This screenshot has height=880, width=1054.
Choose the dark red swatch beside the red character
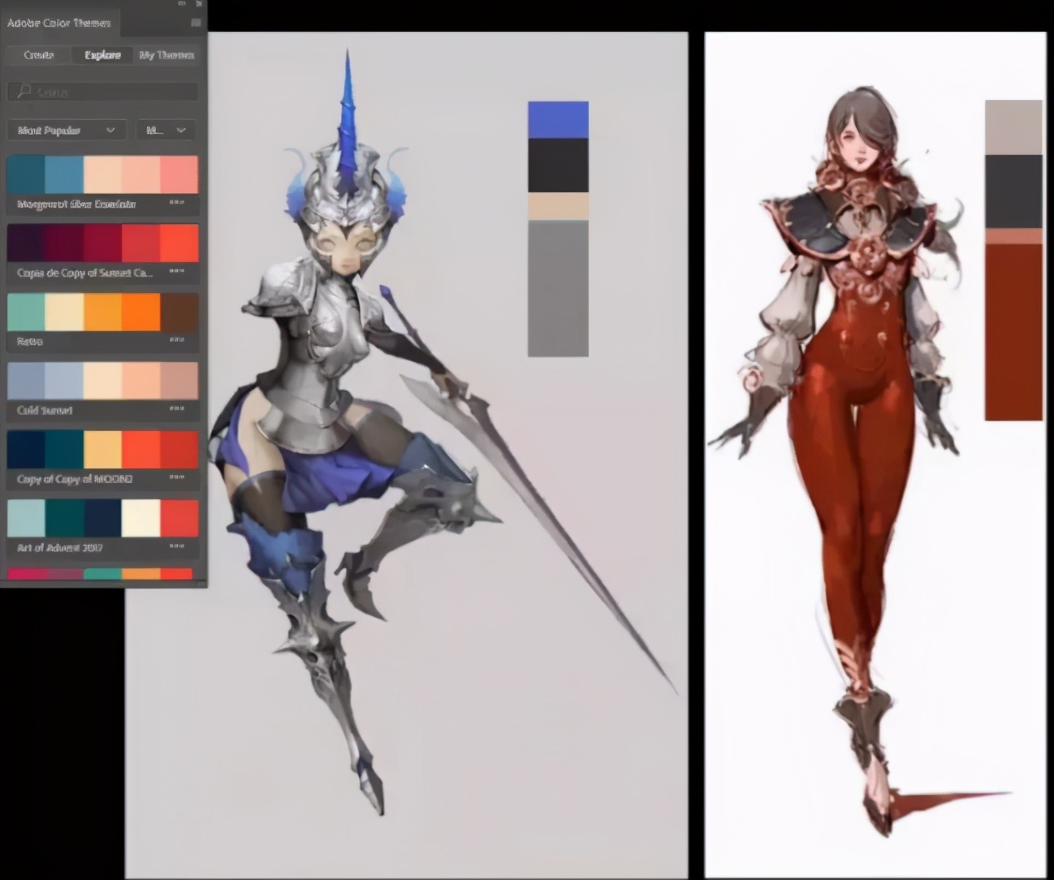pyautogui.click(x=1013, y=333)
